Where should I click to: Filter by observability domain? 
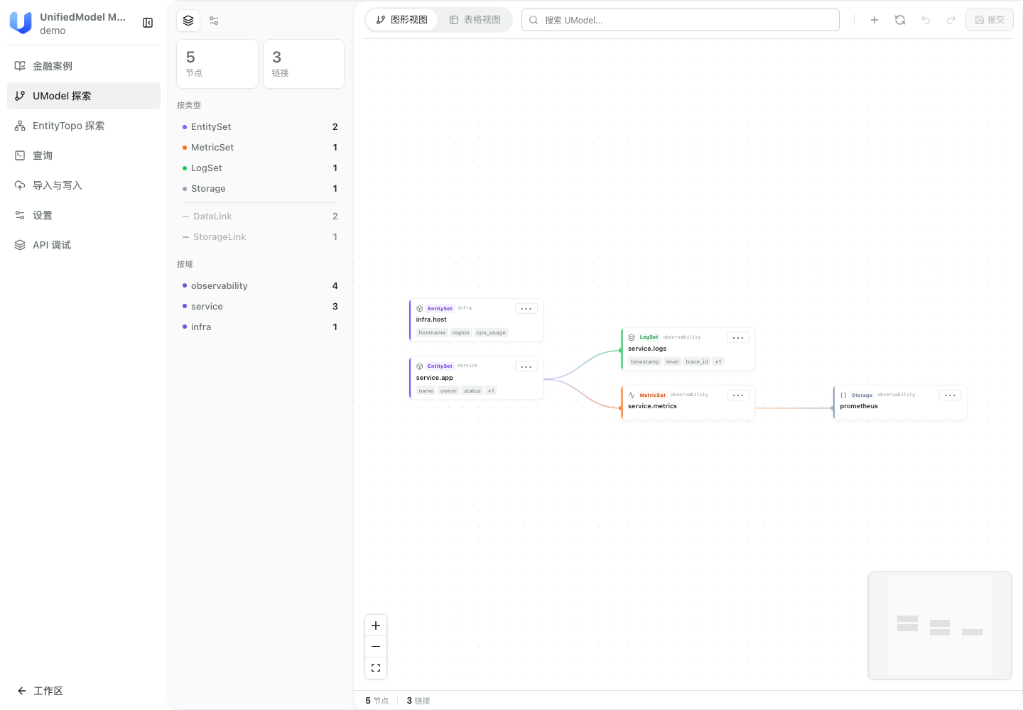(x=260, y=286)
